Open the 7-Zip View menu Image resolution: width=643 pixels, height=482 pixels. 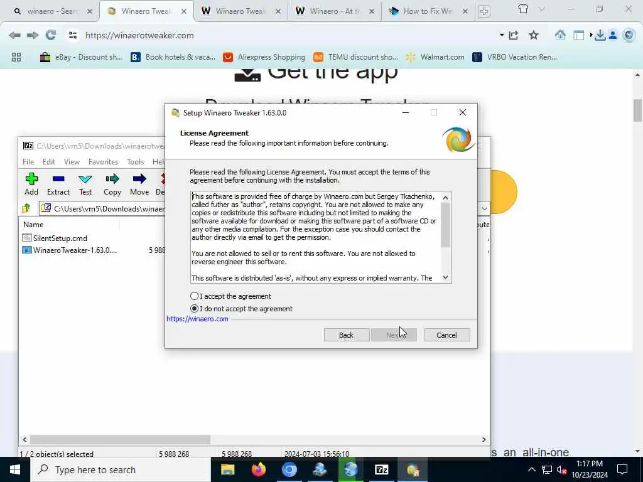tap(72, 162)
